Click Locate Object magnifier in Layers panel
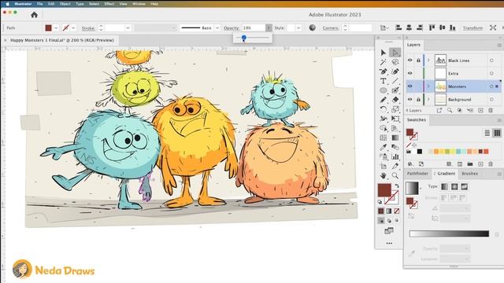The image size is (504, 283). tap(450, 110)
